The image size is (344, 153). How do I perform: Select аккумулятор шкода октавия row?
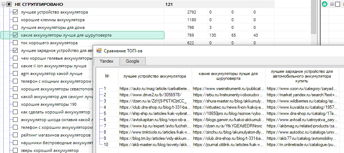[56, 120]
